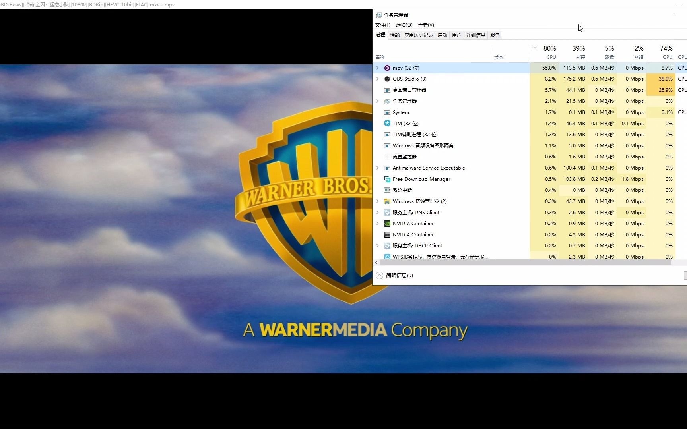Image resolution: width=687 pixels, height=429 pixels.
Task: Switch to the 性能 tab
Action: click(395, 35)
